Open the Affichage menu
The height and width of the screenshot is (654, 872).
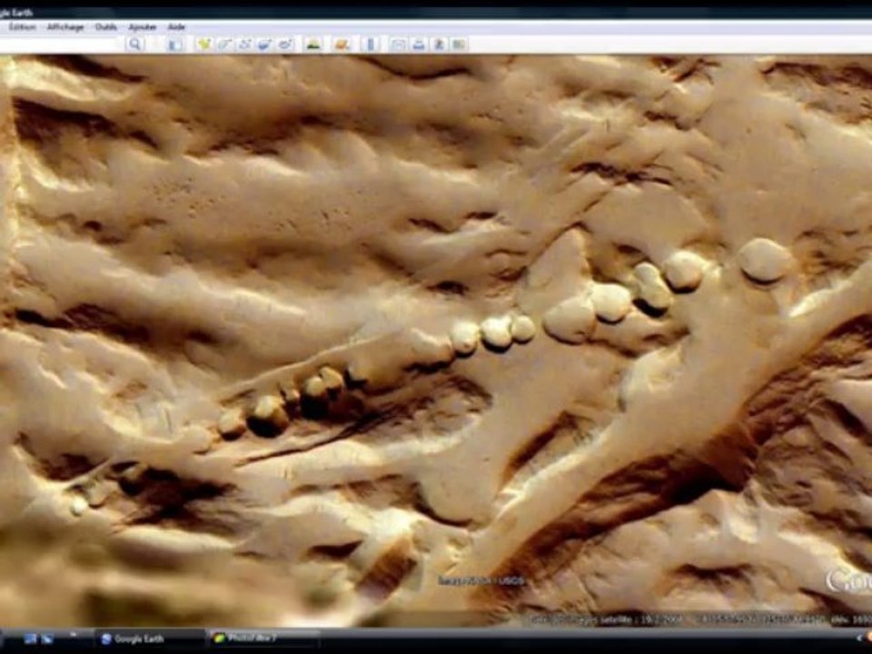tap(65, 26)
